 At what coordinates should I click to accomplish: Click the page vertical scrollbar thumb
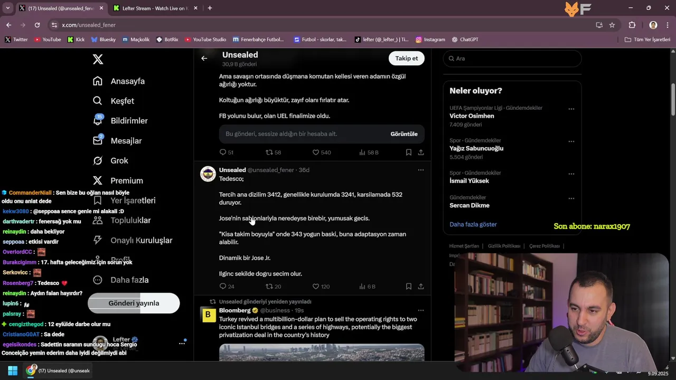pyautogui.click(x=673, y=100)
